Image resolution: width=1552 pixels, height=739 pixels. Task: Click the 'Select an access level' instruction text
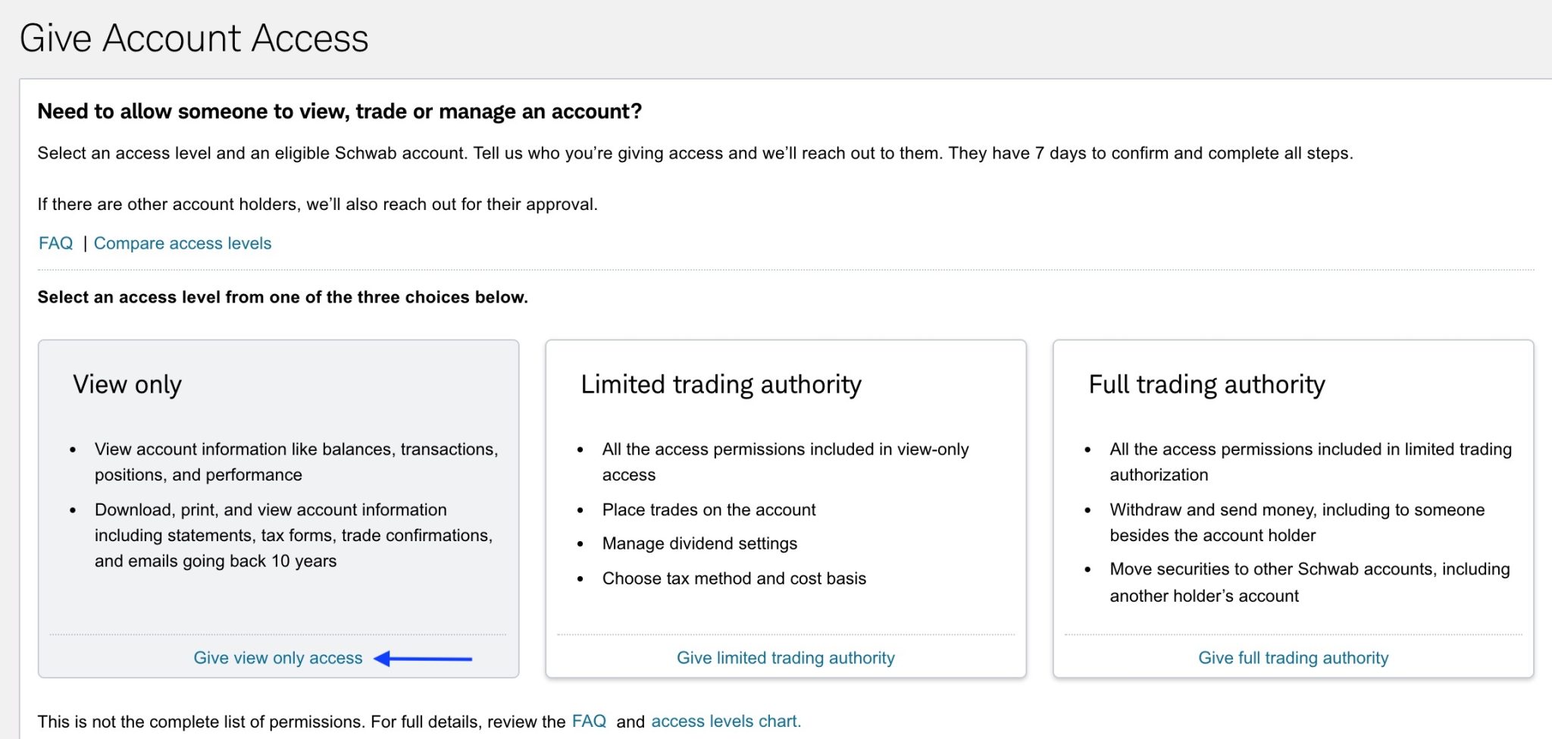283,297
